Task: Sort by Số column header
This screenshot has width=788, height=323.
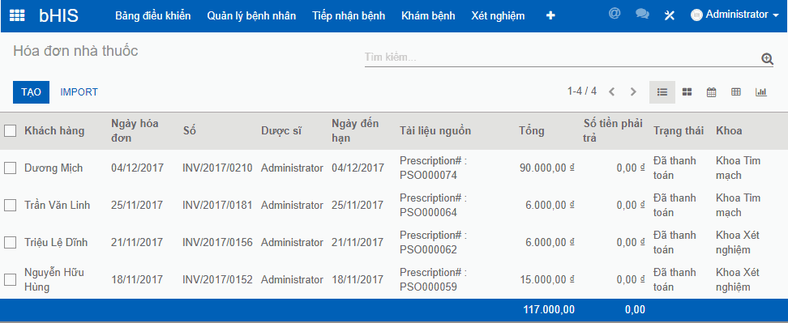Action: point(190,131)
